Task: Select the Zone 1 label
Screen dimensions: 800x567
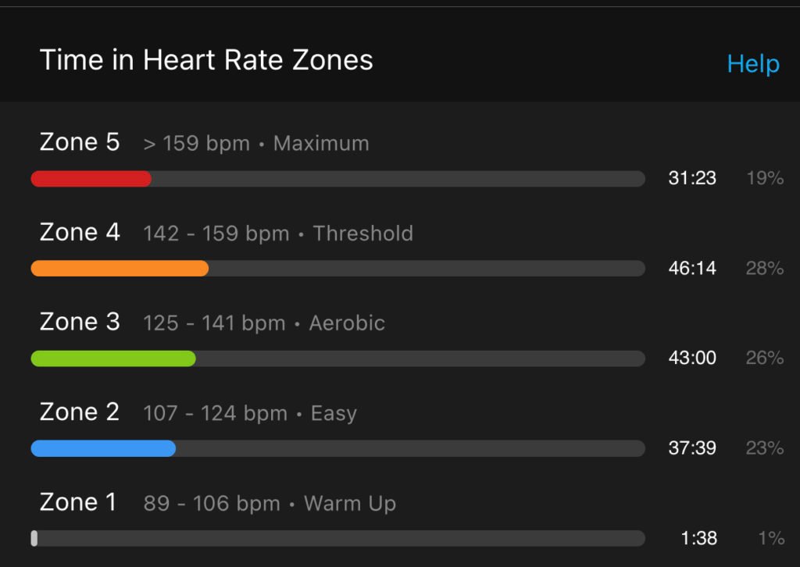Action: tap(78, 502)
